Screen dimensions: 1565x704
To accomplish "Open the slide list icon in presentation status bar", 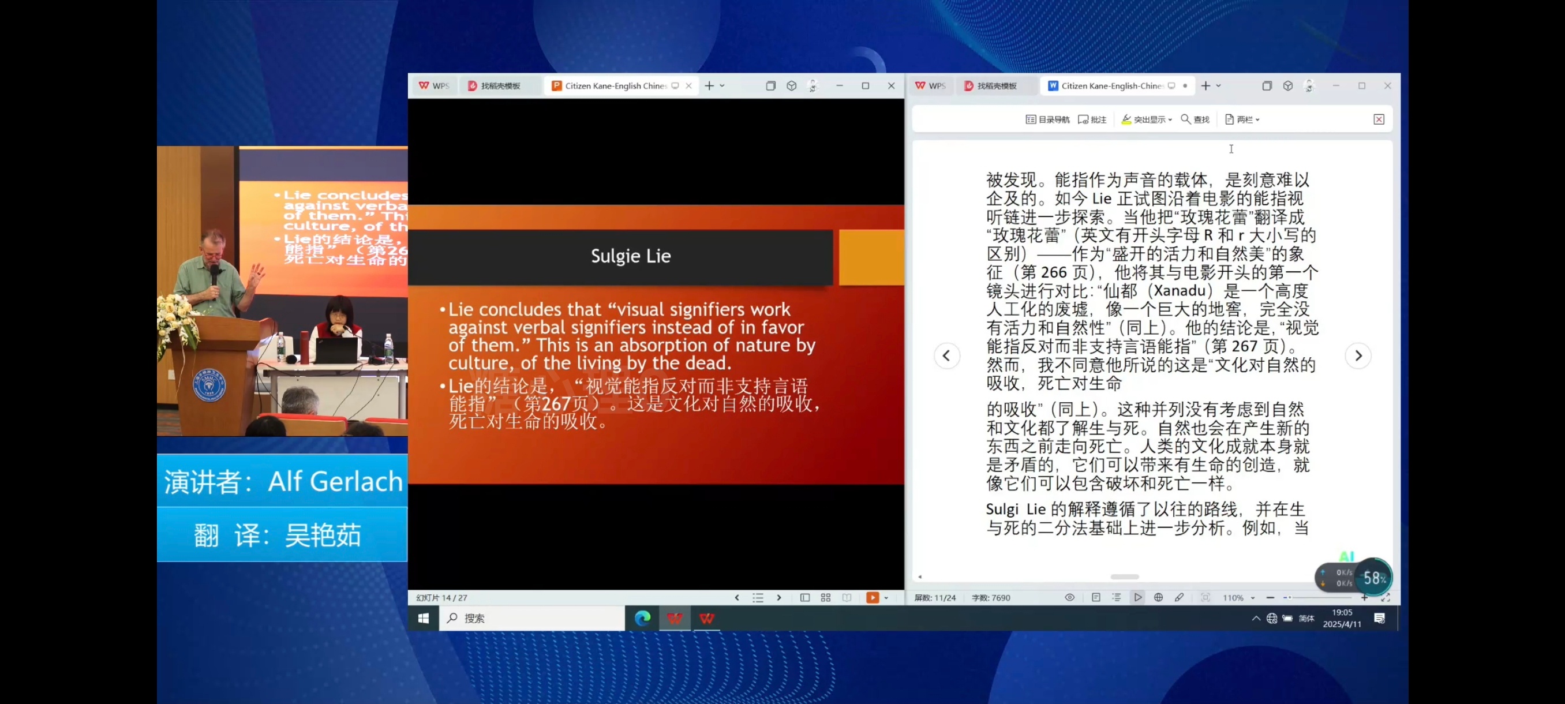I will 758,598.
